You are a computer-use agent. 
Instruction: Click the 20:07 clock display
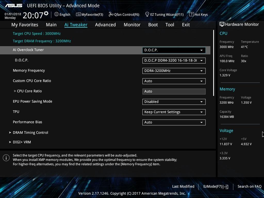pyautogui.click(x=33, y=15)
